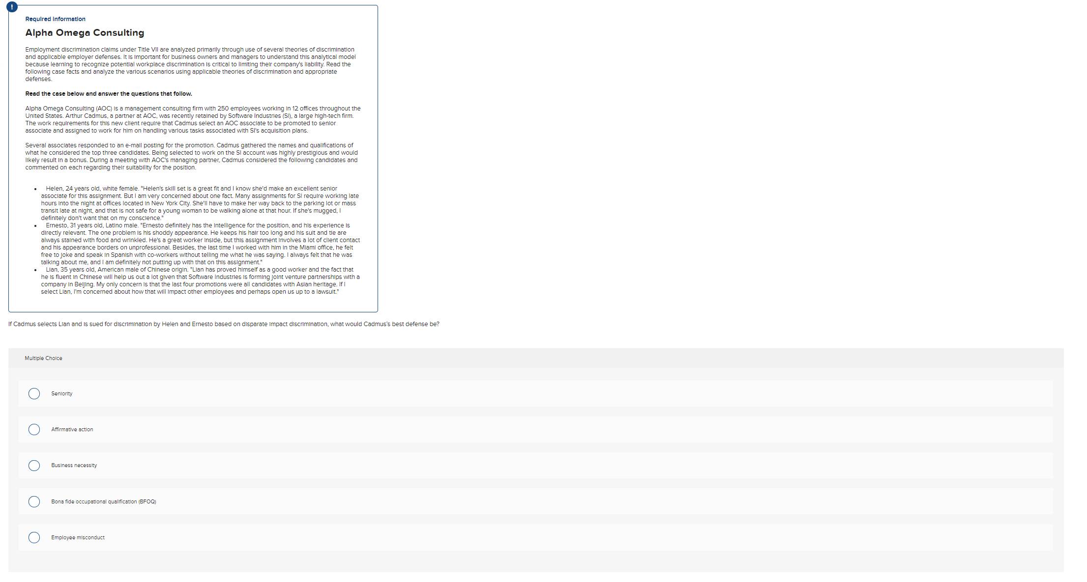This screenshot has width=1087, height=582.
Task: Click the Required Information alert icon
Action: pos(11,6)
